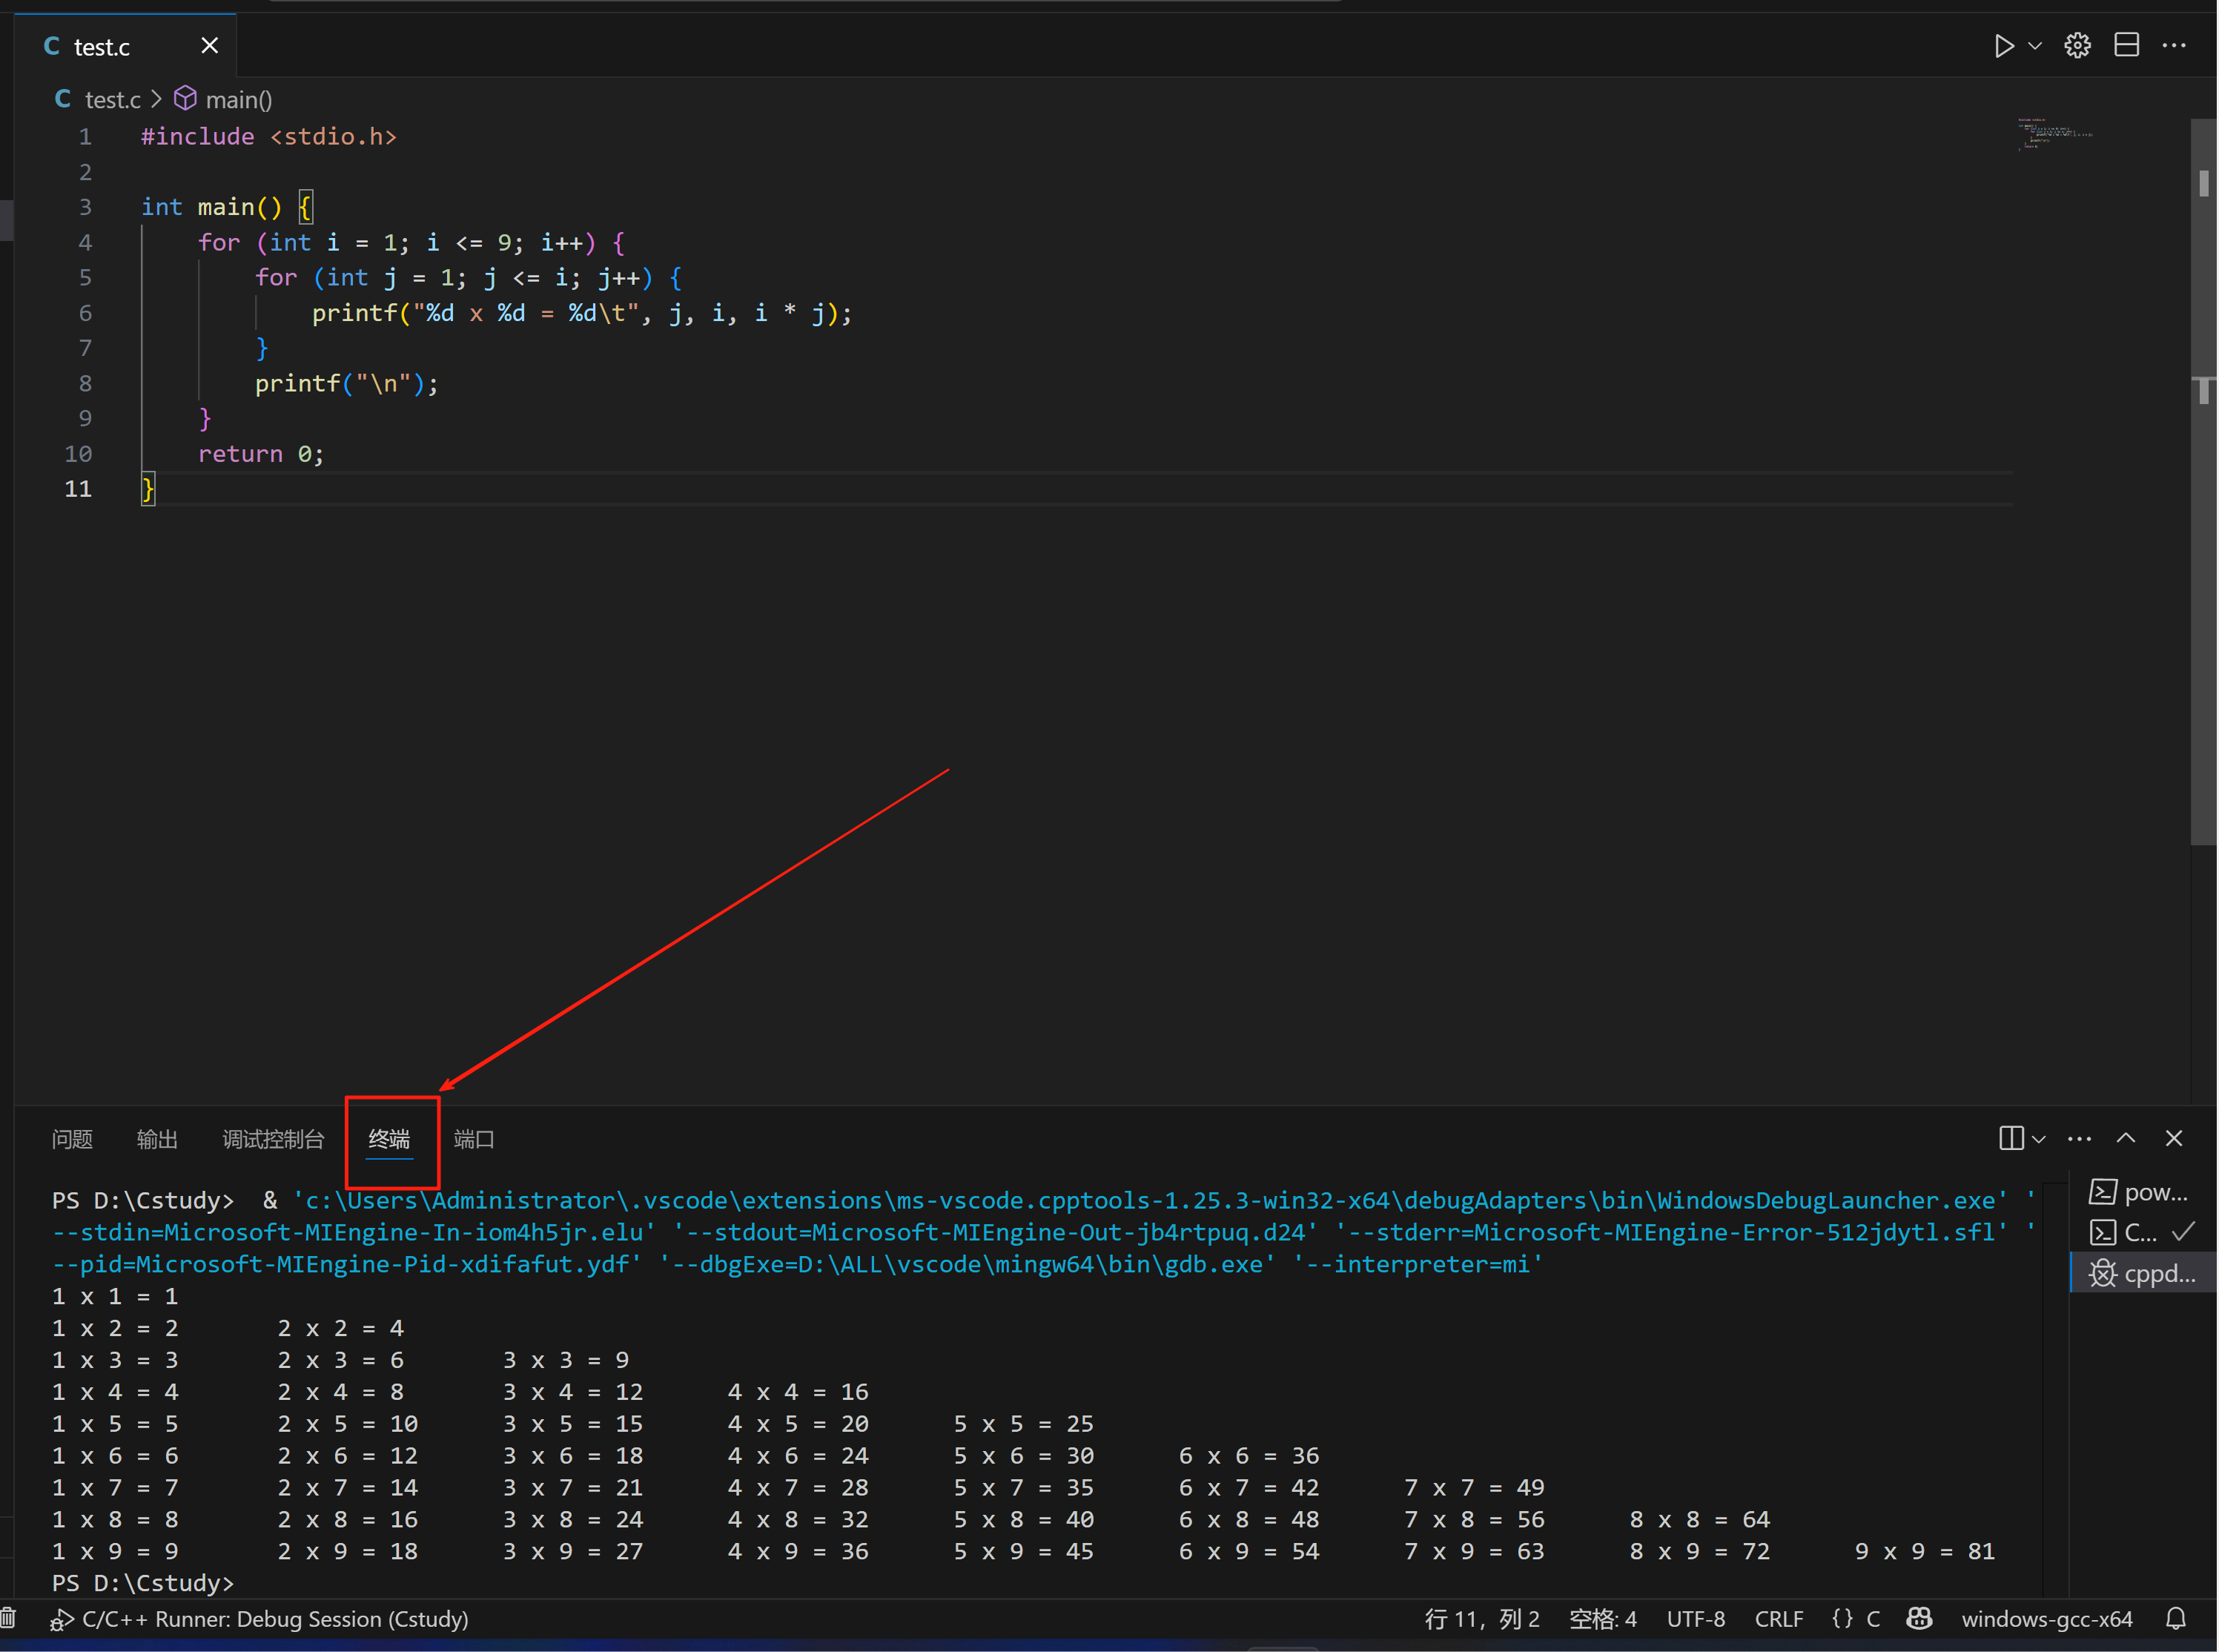Close the terminal panel via X icon
2219x1652 pixels.
(2174, 1138)
